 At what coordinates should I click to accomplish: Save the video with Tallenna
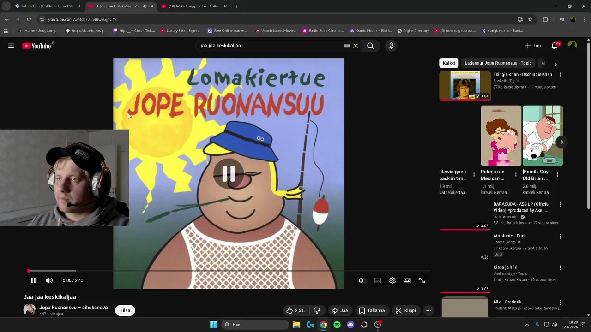(372, 310)
